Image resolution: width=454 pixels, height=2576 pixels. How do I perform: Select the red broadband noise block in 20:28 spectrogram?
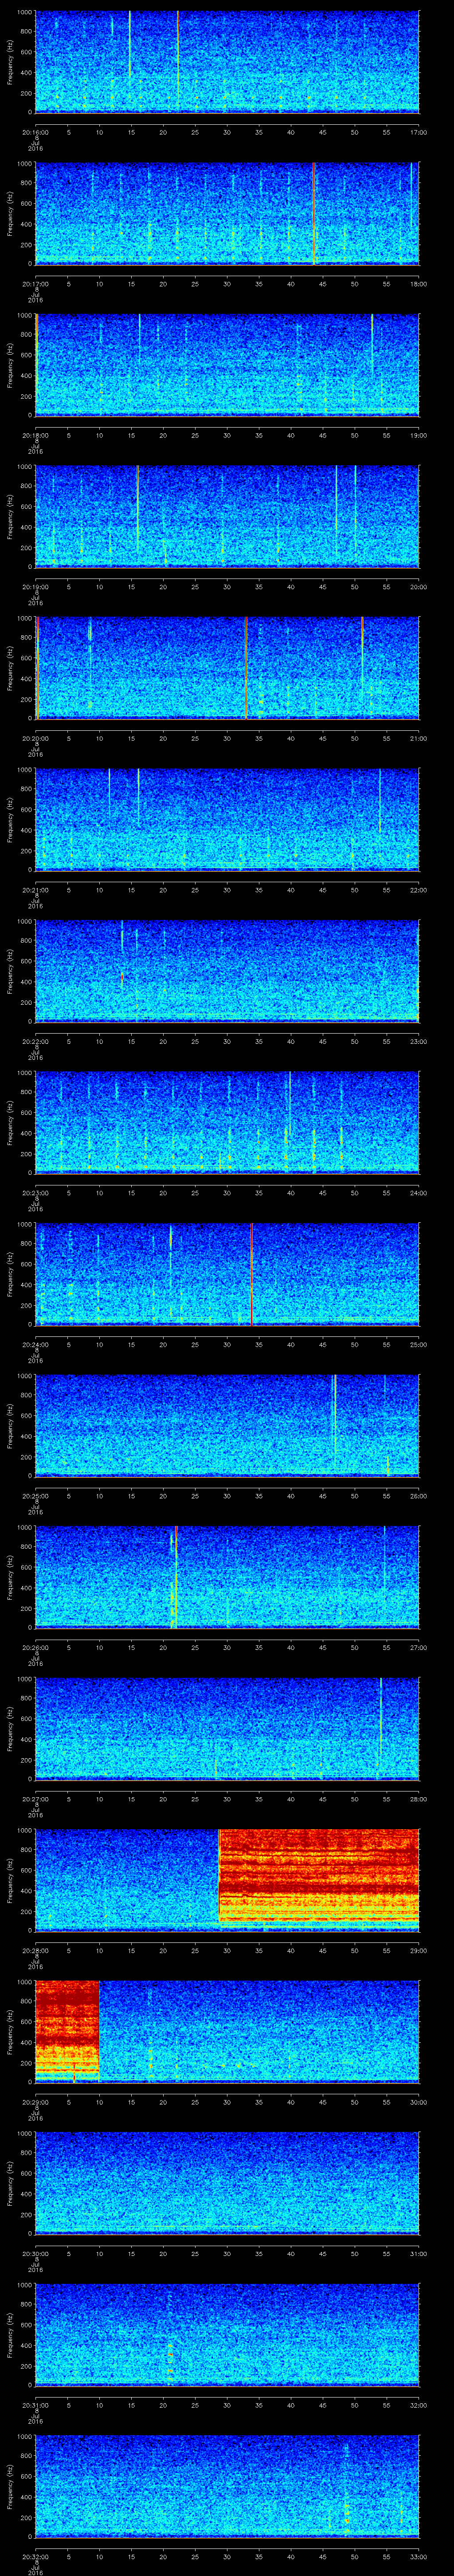pyautogui.click(x=318, y=1876)
